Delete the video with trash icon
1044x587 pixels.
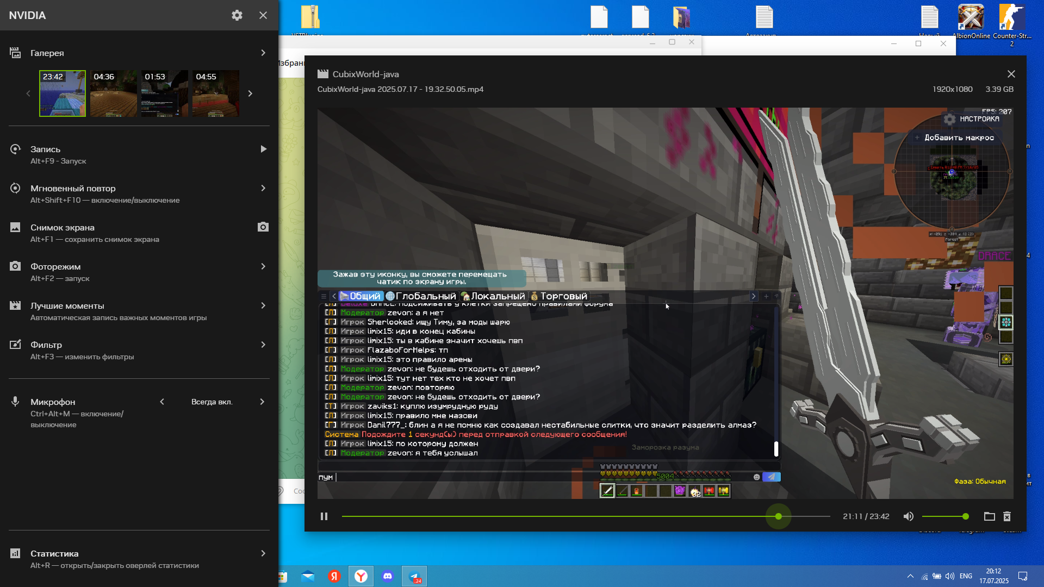1007,516
